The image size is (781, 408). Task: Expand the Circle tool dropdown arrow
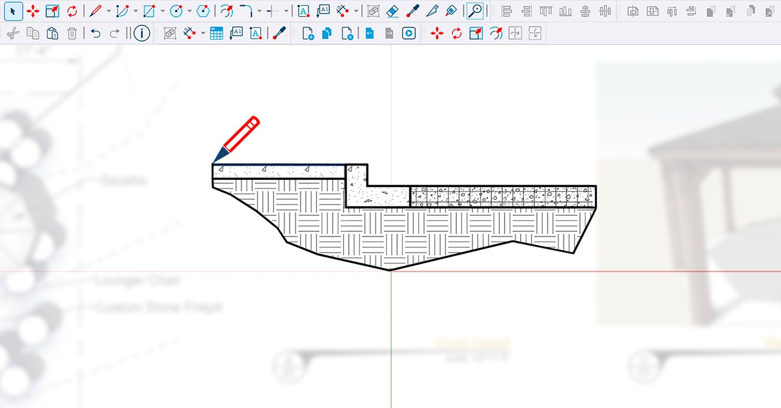pyautogui.click(x=189, y=11)
